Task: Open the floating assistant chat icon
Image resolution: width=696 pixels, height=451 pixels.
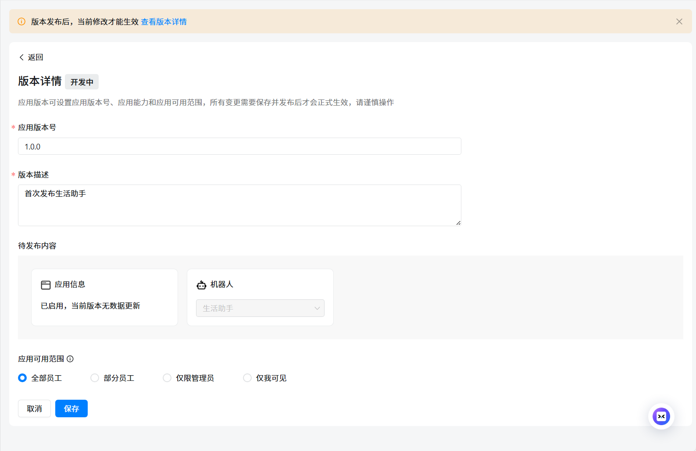Action: pos(661,416)
